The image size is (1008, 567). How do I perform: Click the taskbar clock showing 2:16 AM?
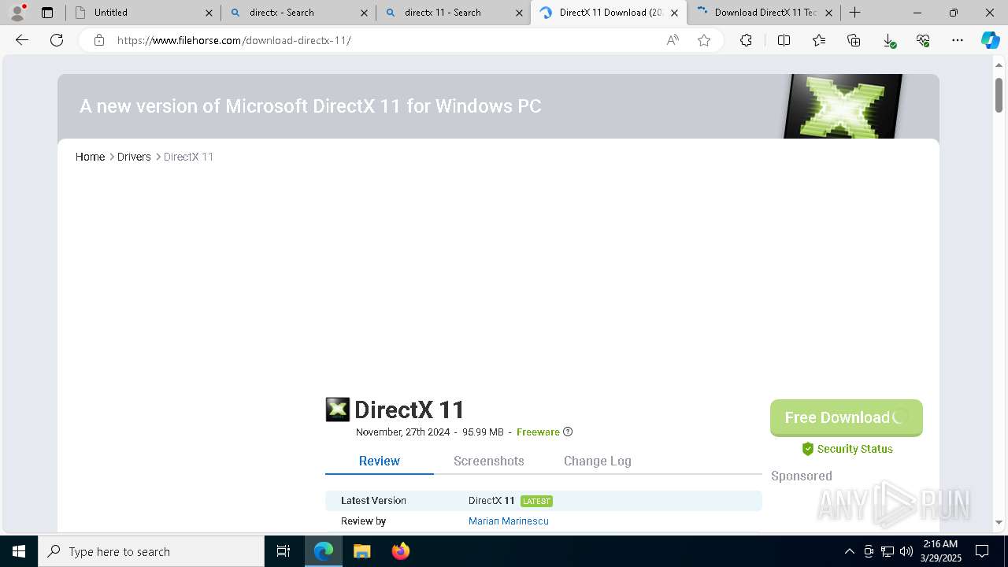940,551
